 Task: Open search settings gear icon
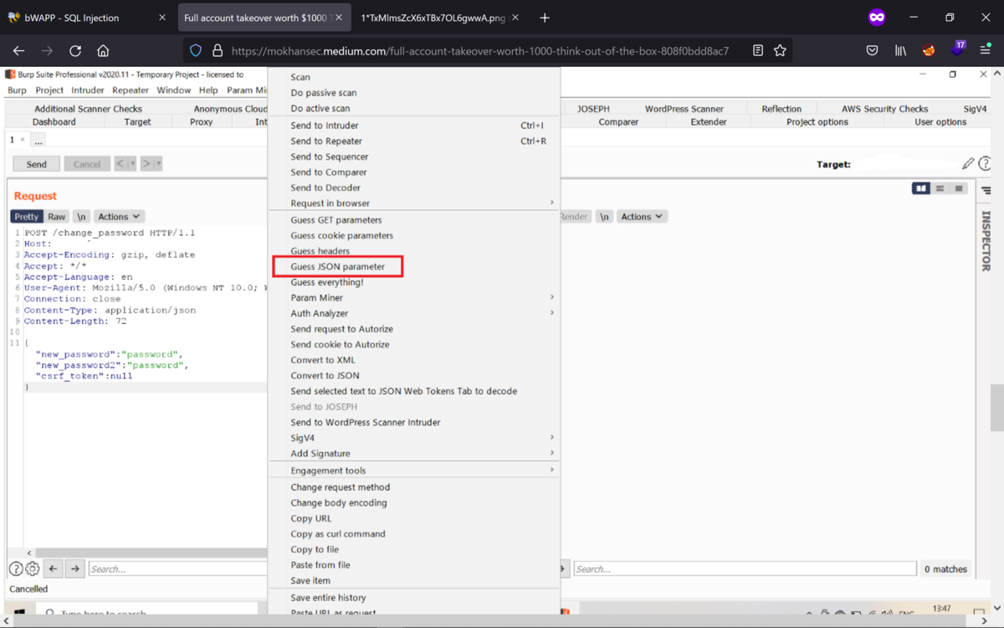[32, 569]
